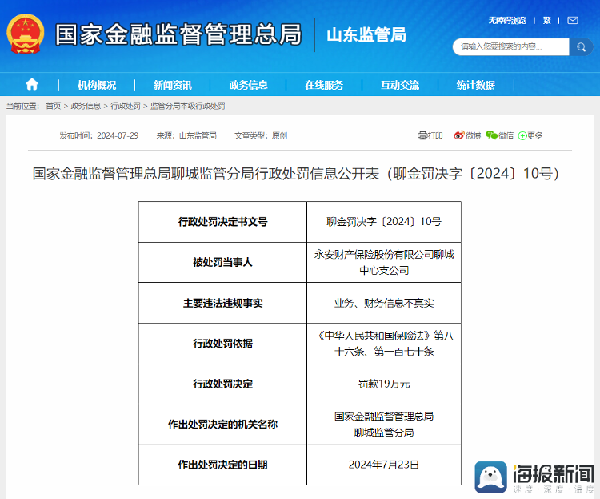Expand the 互动交流 navigation menu
The height and width of the screenshot is (499, 600).
tap(400, 85)
